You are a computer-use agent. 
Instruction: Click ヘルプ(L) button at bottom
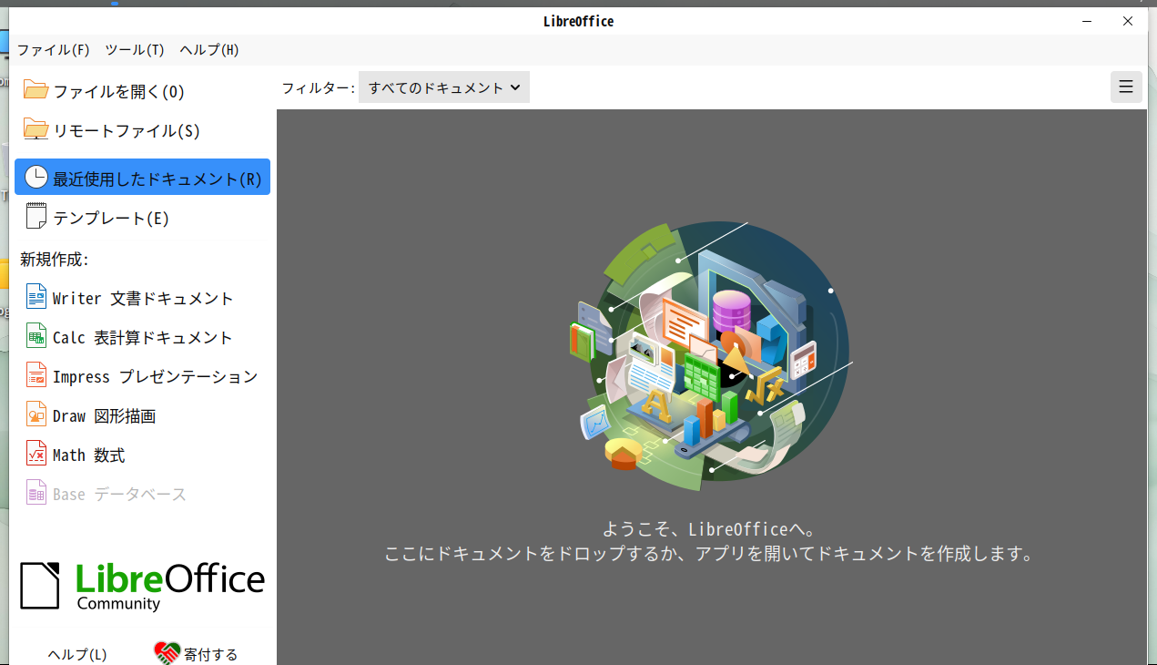(x=76, y=654)
